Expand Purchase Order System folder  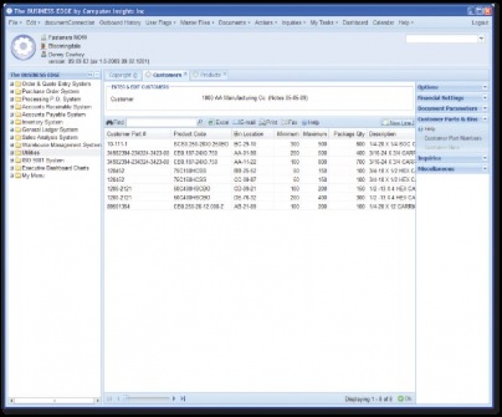tap(12, 91)
